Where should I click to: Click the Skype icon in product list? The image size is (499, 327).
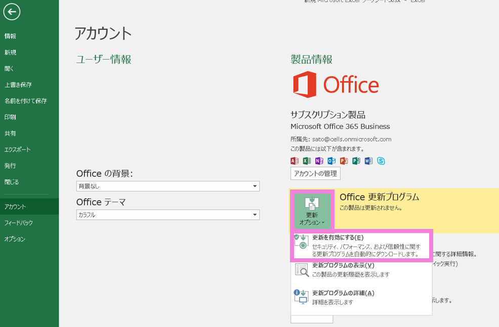click(x=381, y=161)
